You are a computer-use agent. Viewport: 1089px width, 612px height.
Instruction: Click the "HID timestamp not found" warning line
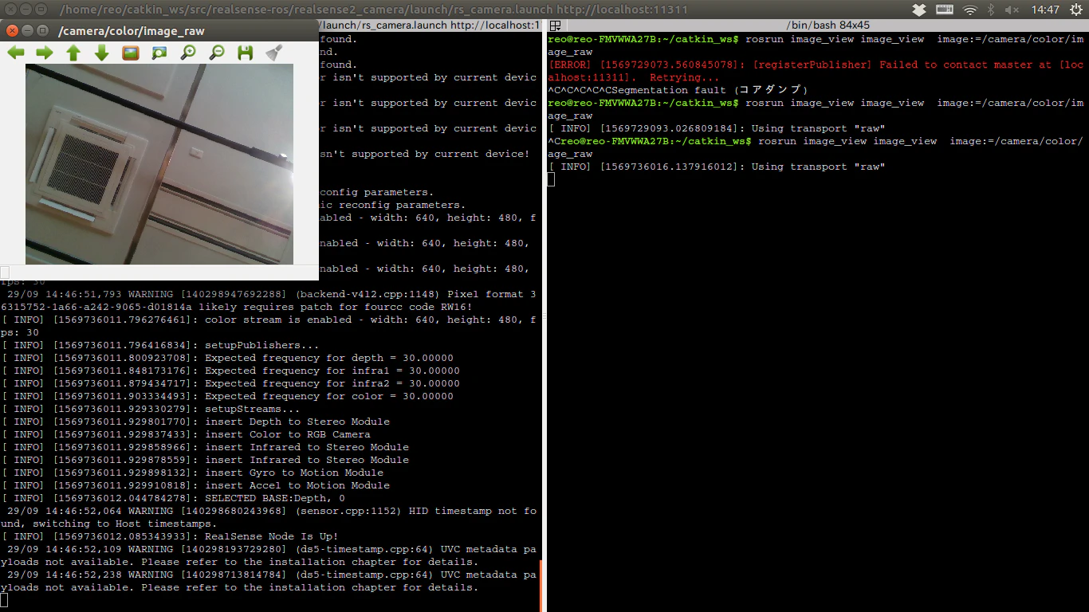(269, 517)
